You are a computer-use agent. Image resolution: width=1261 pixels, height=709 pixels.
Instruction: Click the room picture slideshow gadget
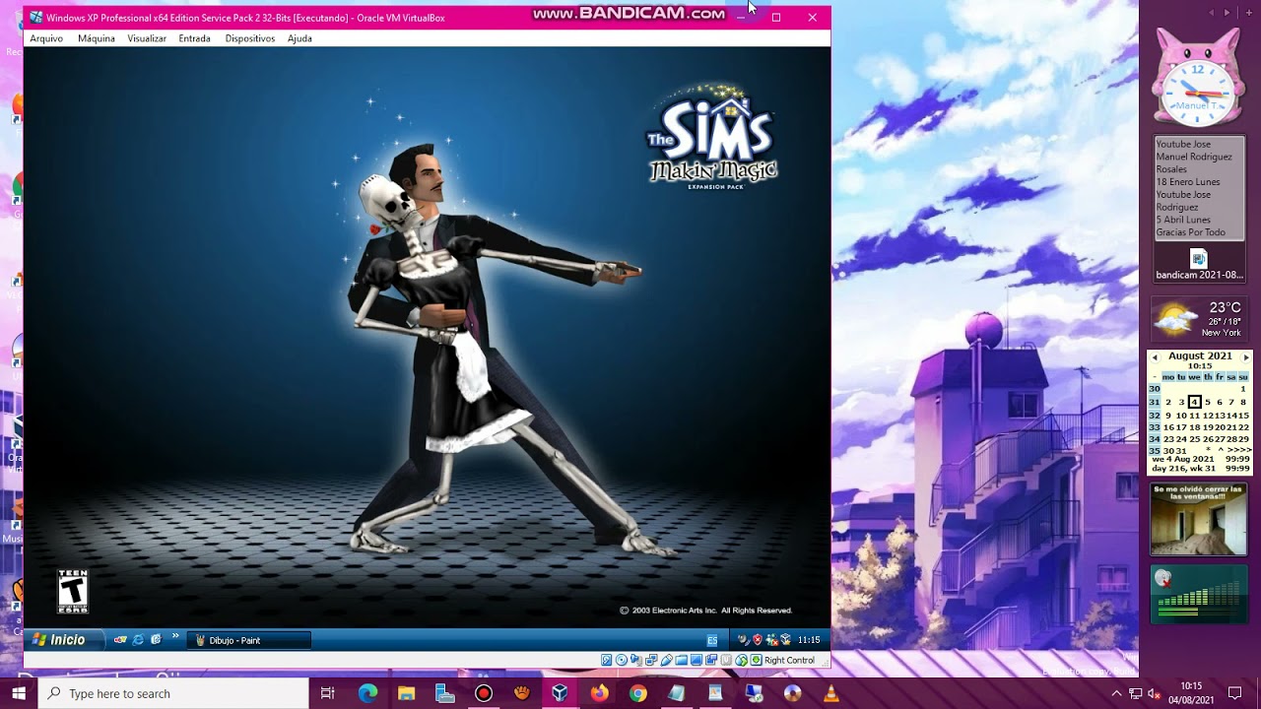point(1199,520)
